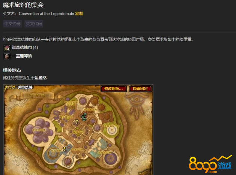Switch to the 中文代码 tab
The image size is (236, 175).
point(12,24)
